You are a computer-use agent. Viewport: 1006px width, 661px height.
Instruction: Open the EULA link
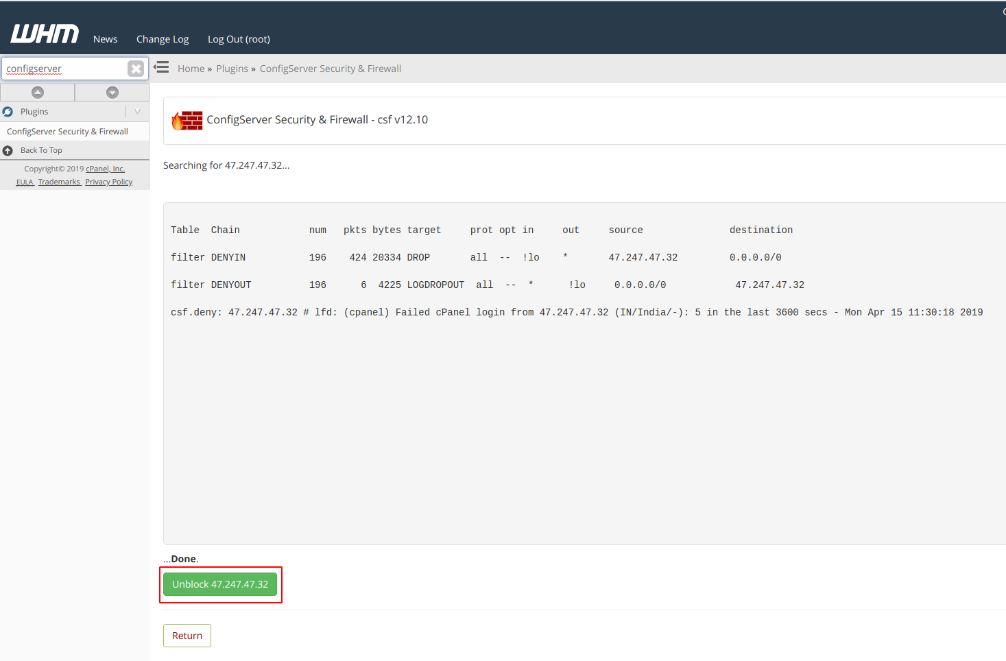[x=25, y=181]
